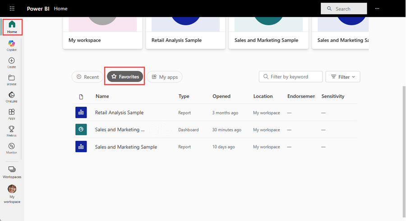
Task: Sort by the Name column header
Action: click(102, 96)
